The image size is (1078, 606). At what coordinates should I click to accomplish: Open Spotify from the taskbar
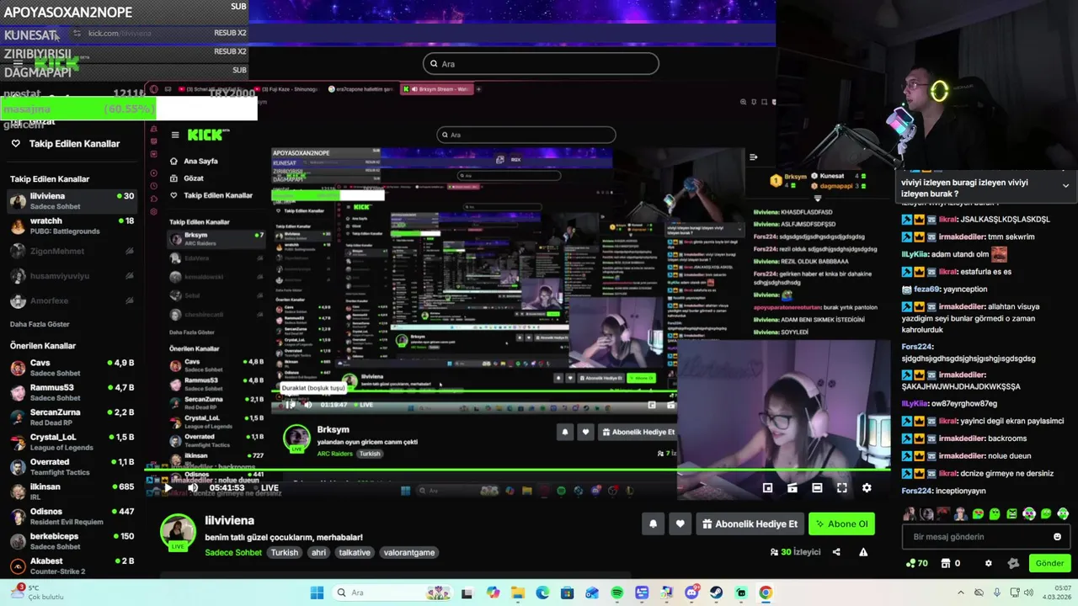616,593
